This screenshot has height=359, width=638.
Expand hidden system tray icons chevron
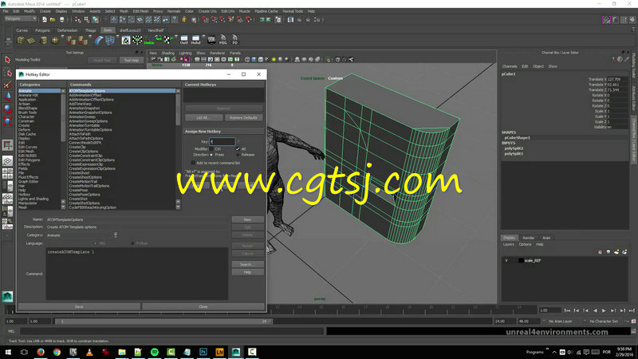[554, 352]
